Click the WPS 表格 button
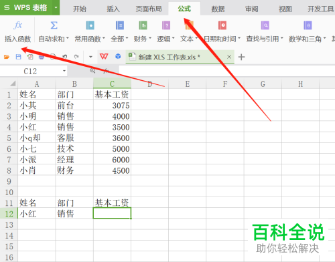Image resolution: width=335 pixels, height=262 pixels. coord(26,7)
